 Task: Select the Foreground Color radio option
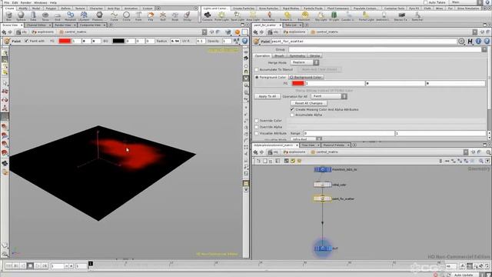point(257,77)
